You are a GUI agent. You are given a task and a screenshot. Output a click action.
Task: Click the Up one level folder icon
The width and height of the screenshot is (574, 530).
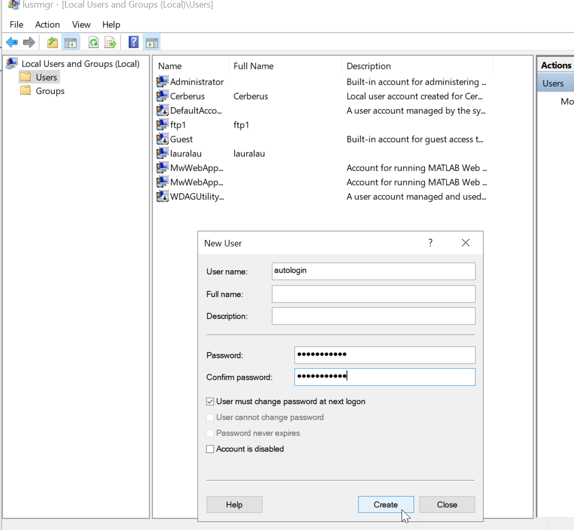point(52,43)
